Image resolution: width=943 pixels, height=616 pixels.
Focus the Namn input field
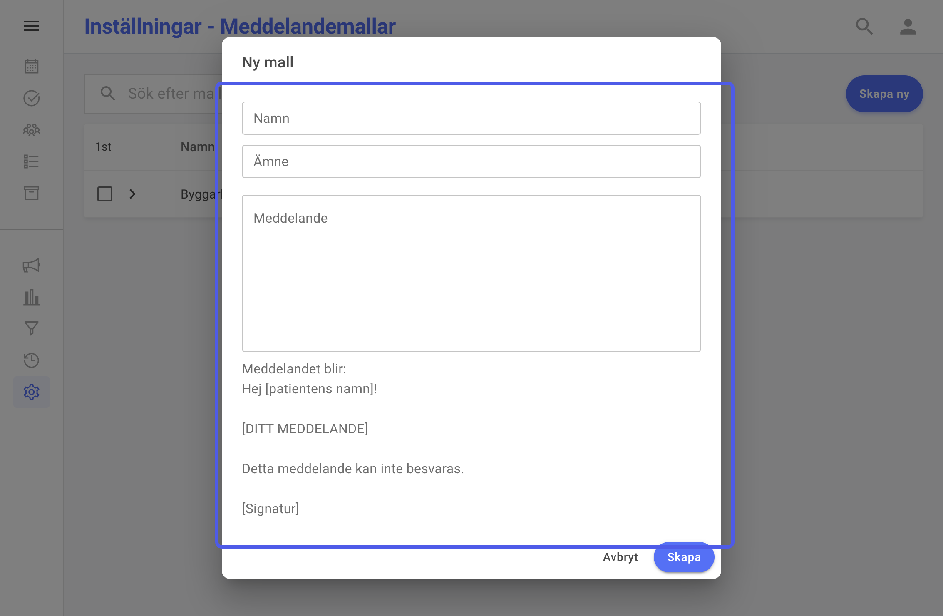pos(471,118)
